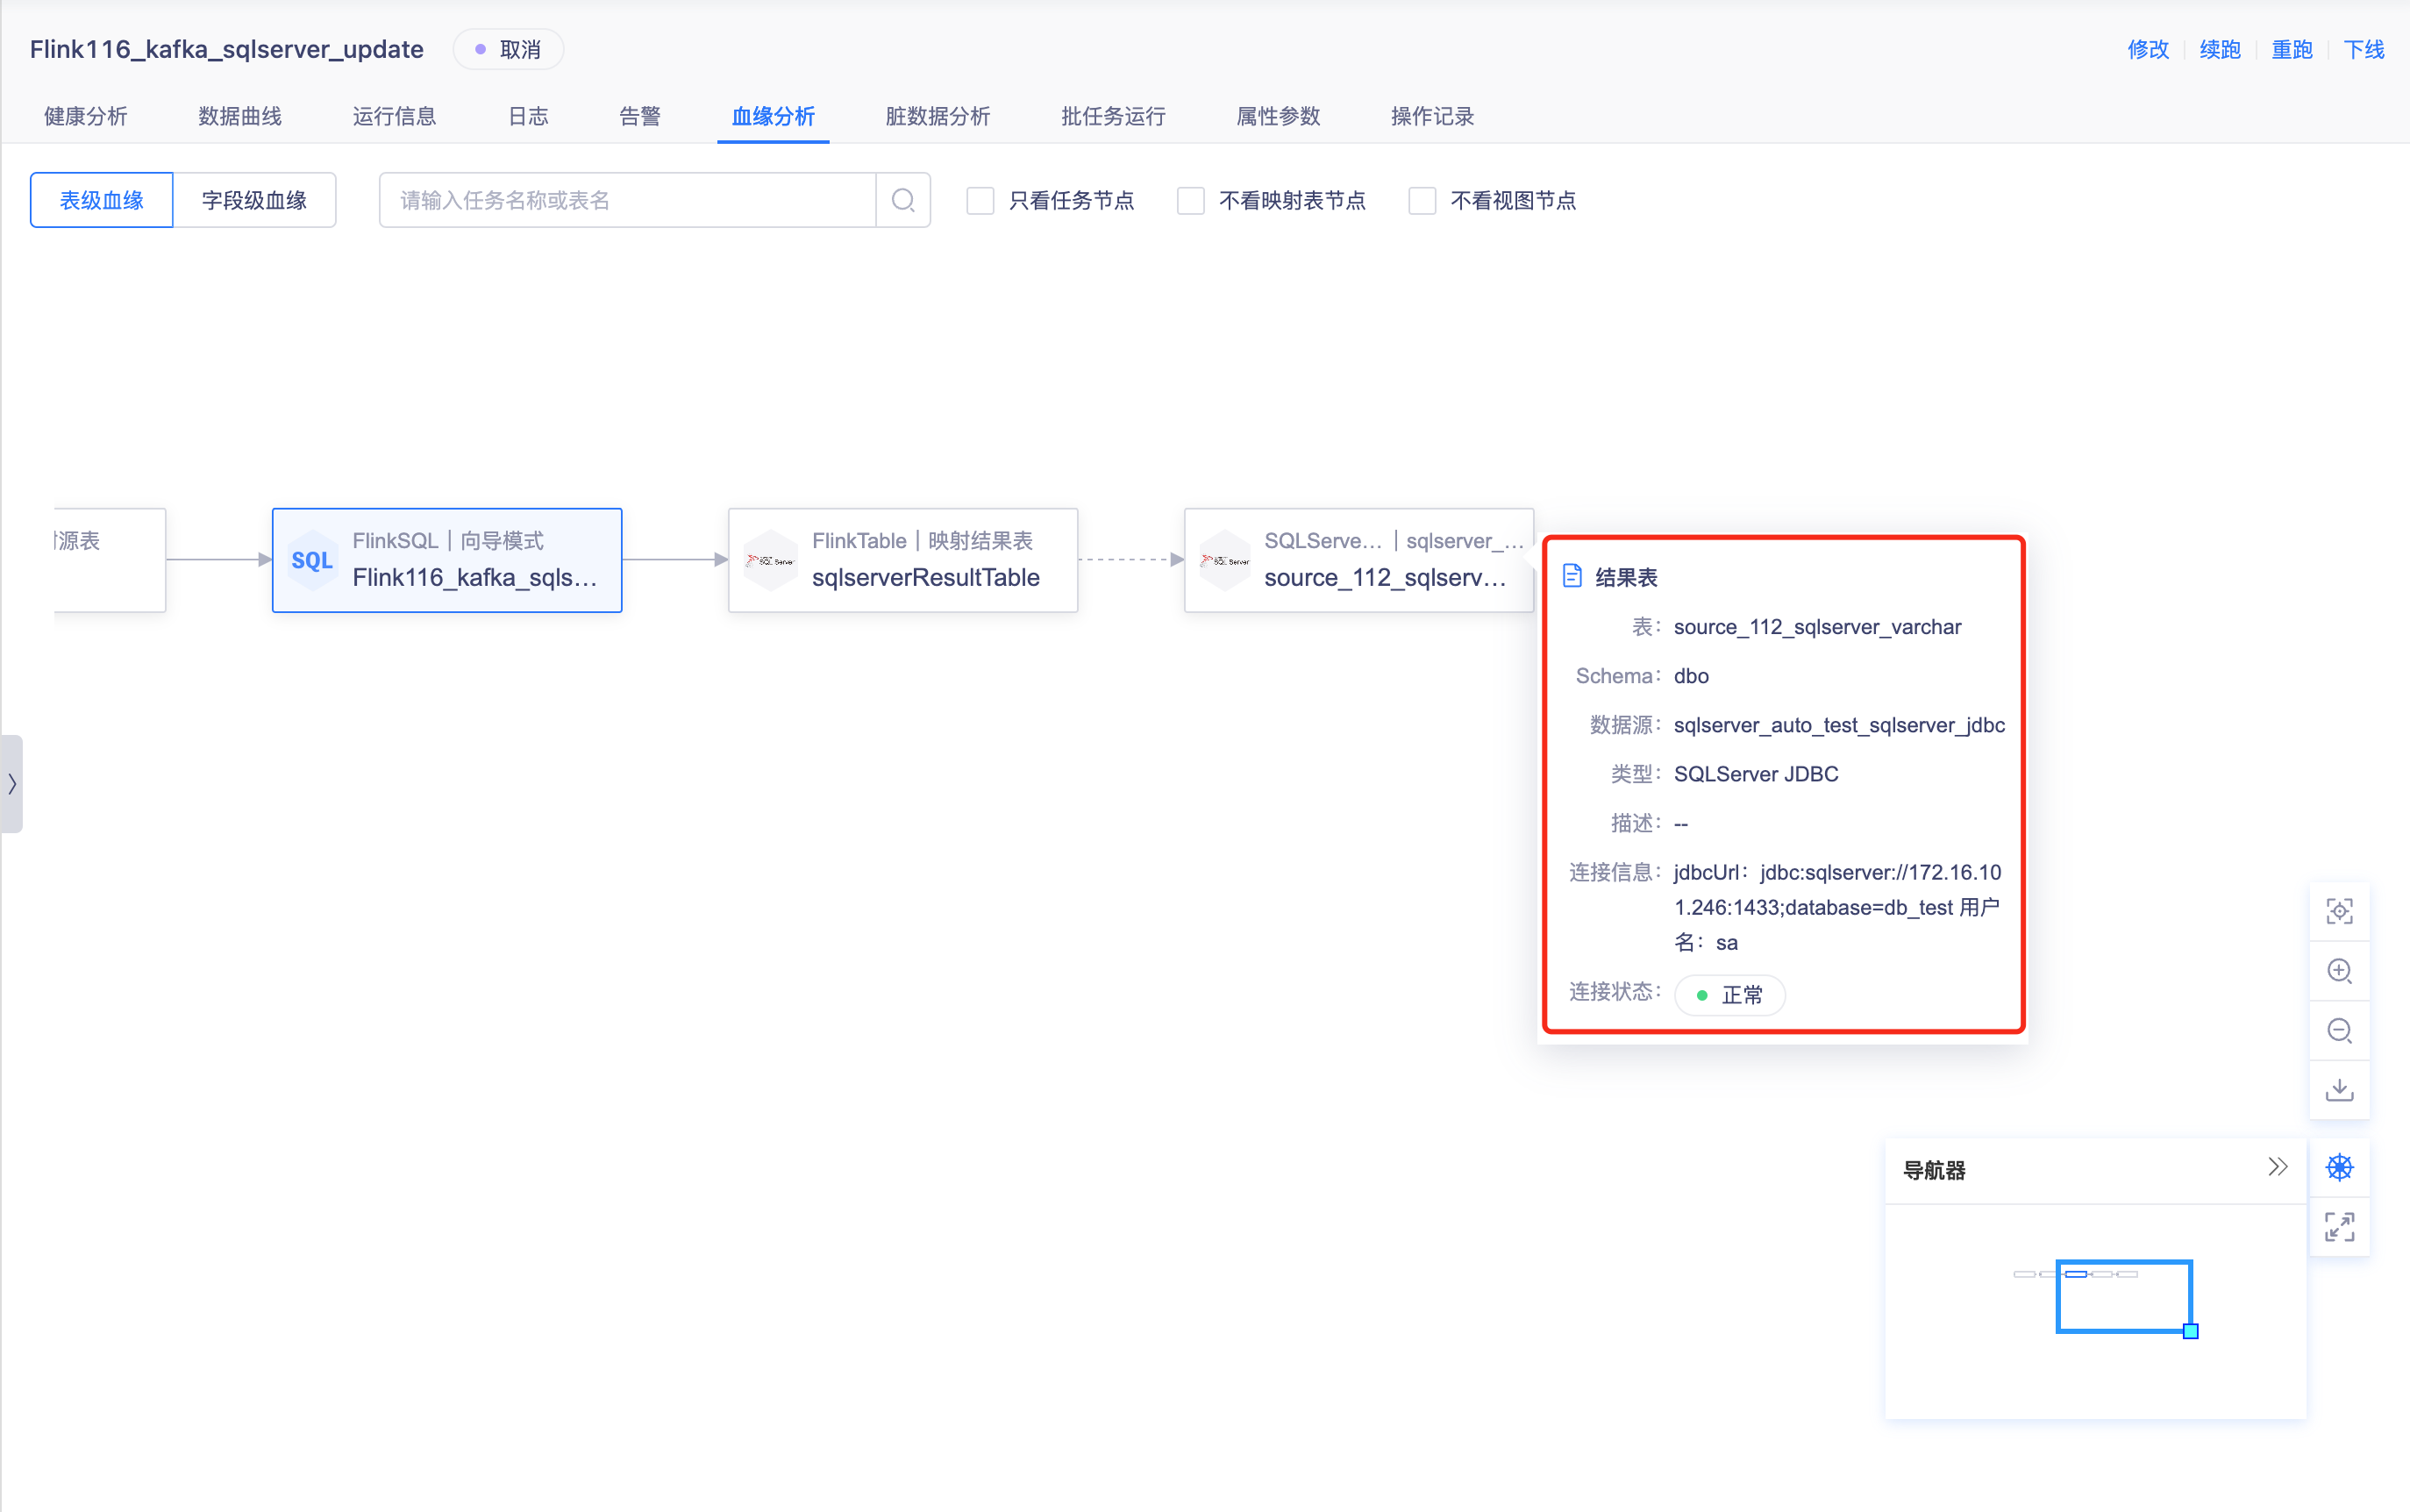Download the lineage graph image
This screenshot has height=1512, width=2410.
click(x=2339, y=1089)
